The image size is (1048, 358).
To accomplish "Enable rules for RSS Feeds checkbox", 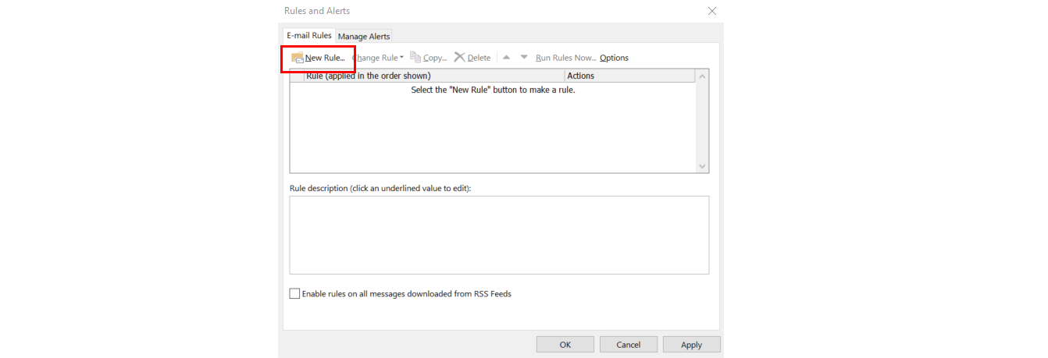I will point(294,294).
